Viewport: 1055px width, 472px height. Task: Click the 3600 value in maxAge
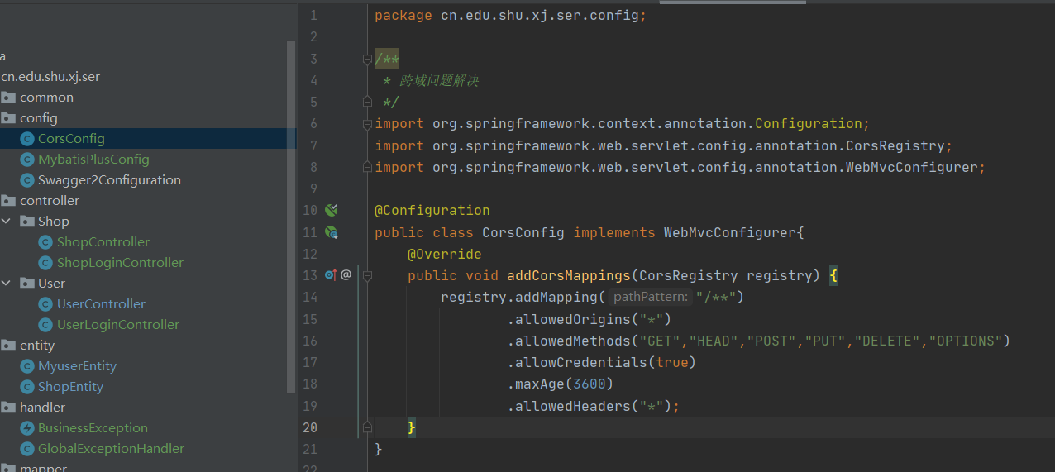(x=590, y=384)
